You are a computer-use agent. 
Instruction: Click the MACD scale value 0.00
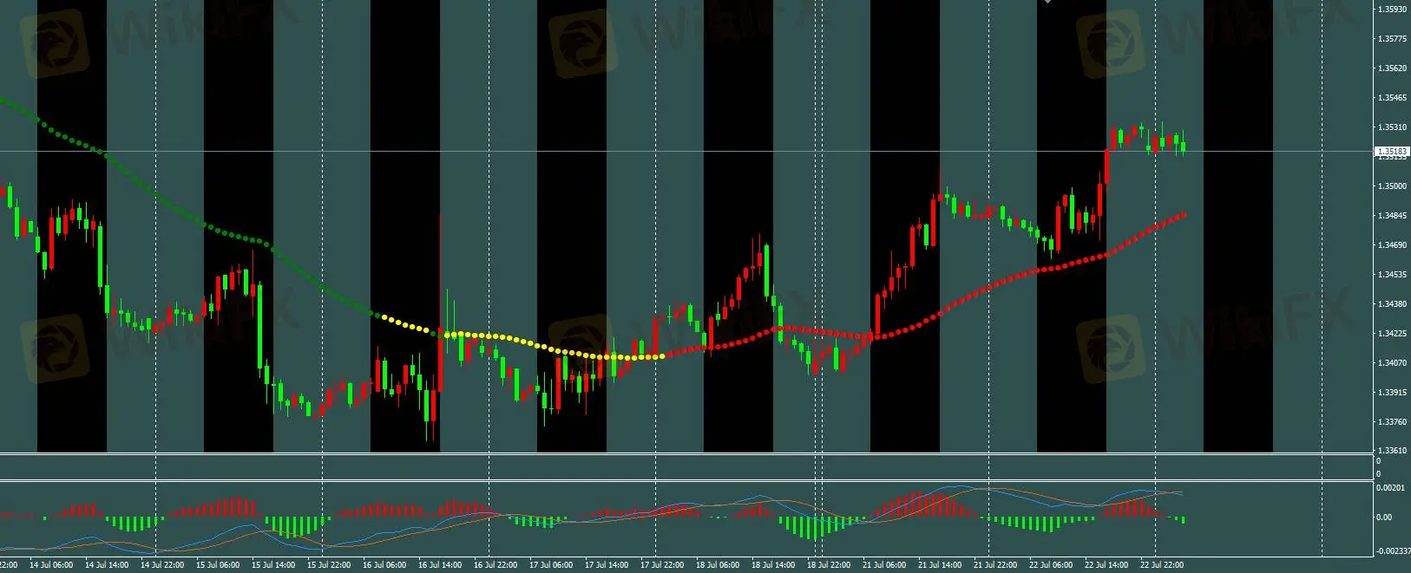[1385, 518]
